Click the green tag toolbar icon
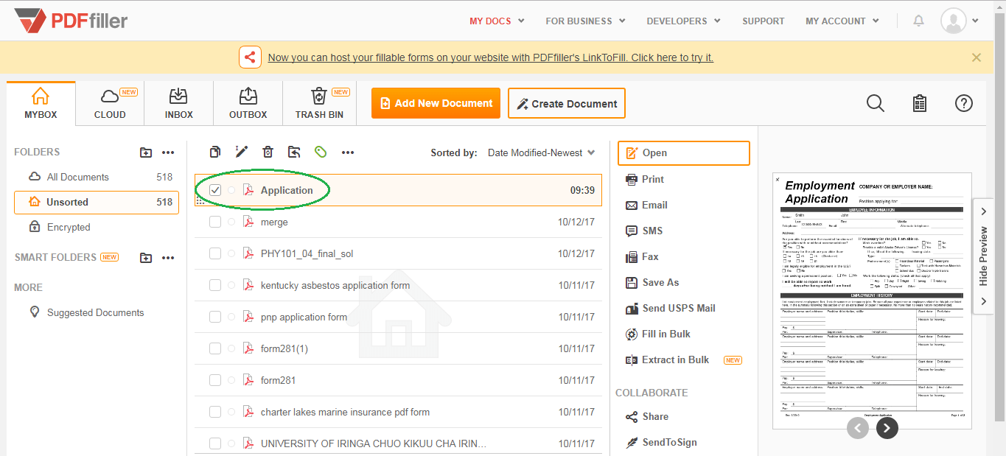1006x456 pixels. pos(321,152)
